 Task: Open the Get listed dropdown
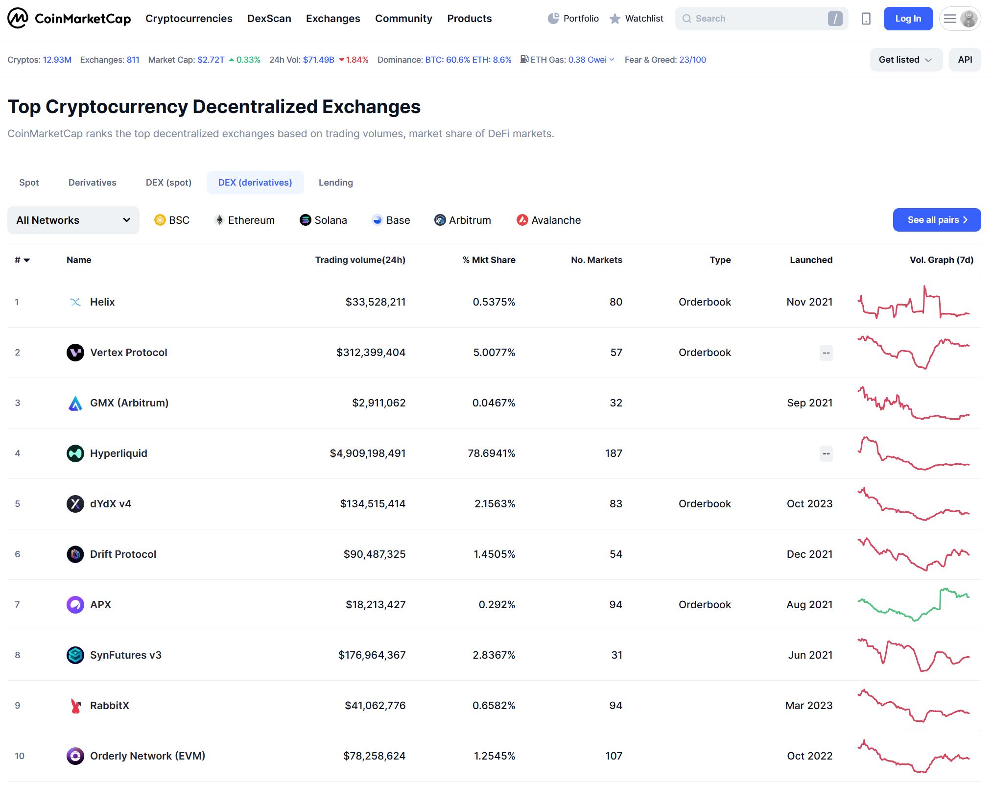(x=905, y=60)
